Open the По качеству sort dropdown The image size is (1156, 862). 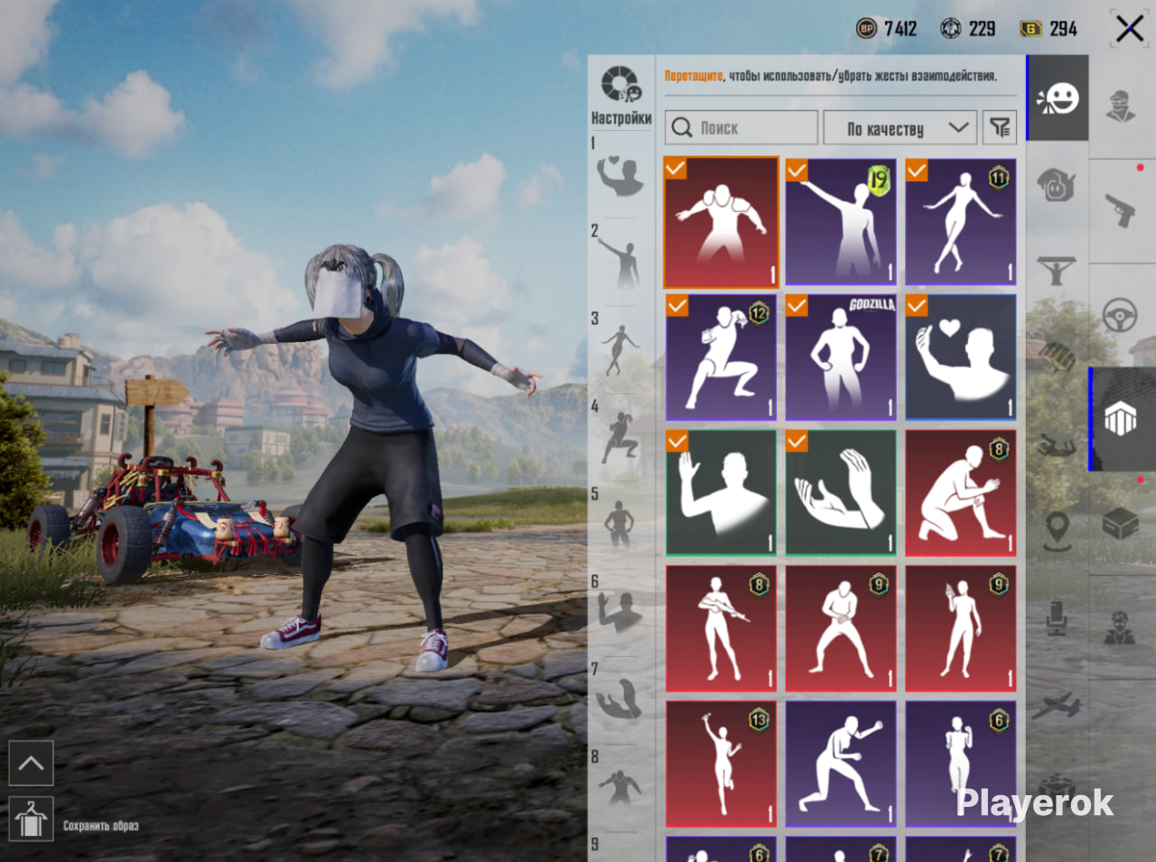(x=900, y=128)
